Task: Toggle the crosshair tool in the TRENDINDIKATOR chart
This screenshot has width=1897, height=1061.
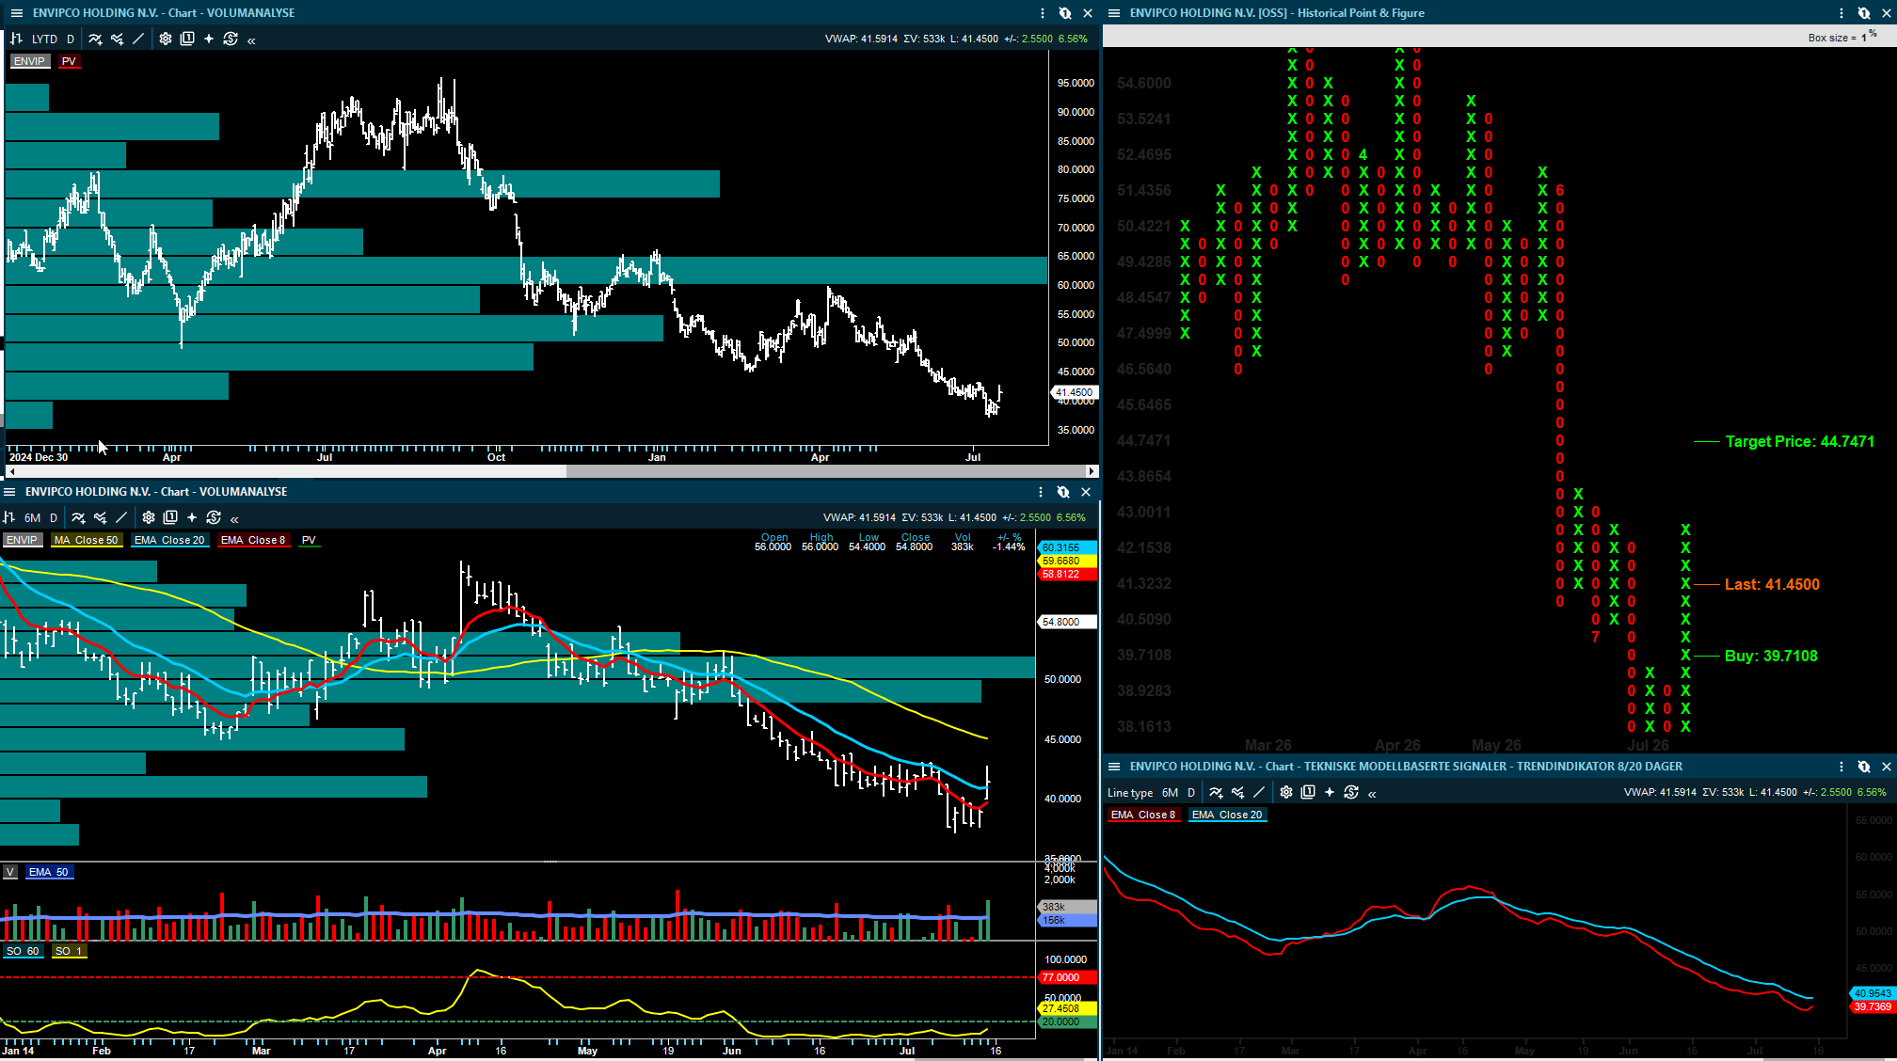Action: pos(1330,793)
